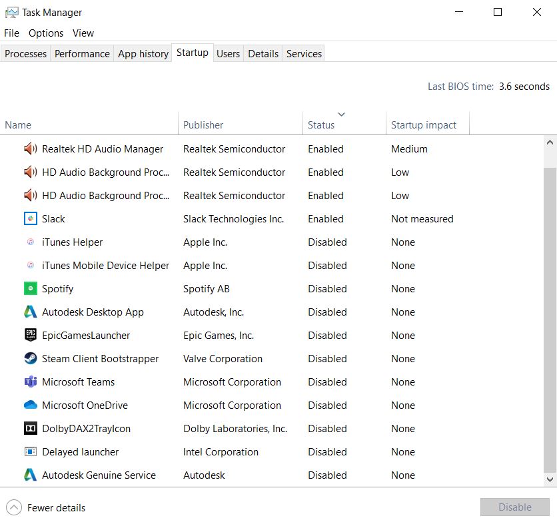Click the Disabled status in Spotify row
This screenshot has height=526, width=557.
[327, 289]
